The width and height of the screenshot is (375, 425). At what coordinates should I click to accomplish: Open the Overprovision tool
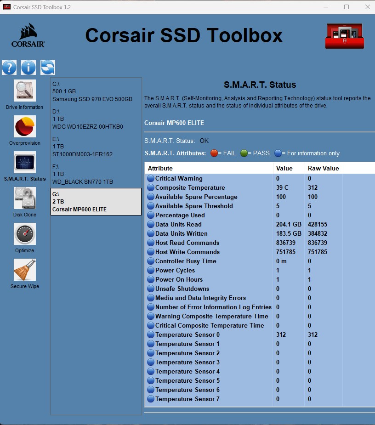[25, 126]
